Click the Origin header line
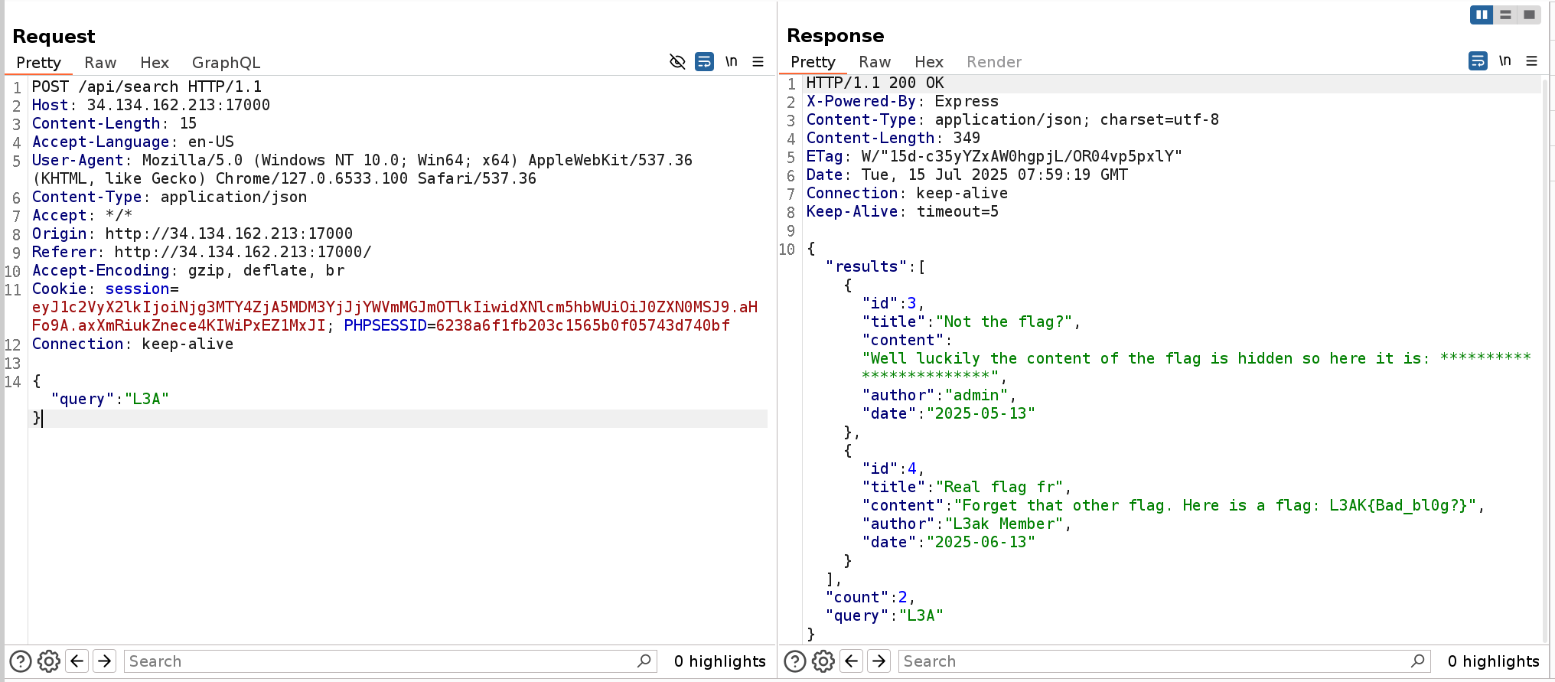This screenshot has height=682, width=1555. (192, 233)
